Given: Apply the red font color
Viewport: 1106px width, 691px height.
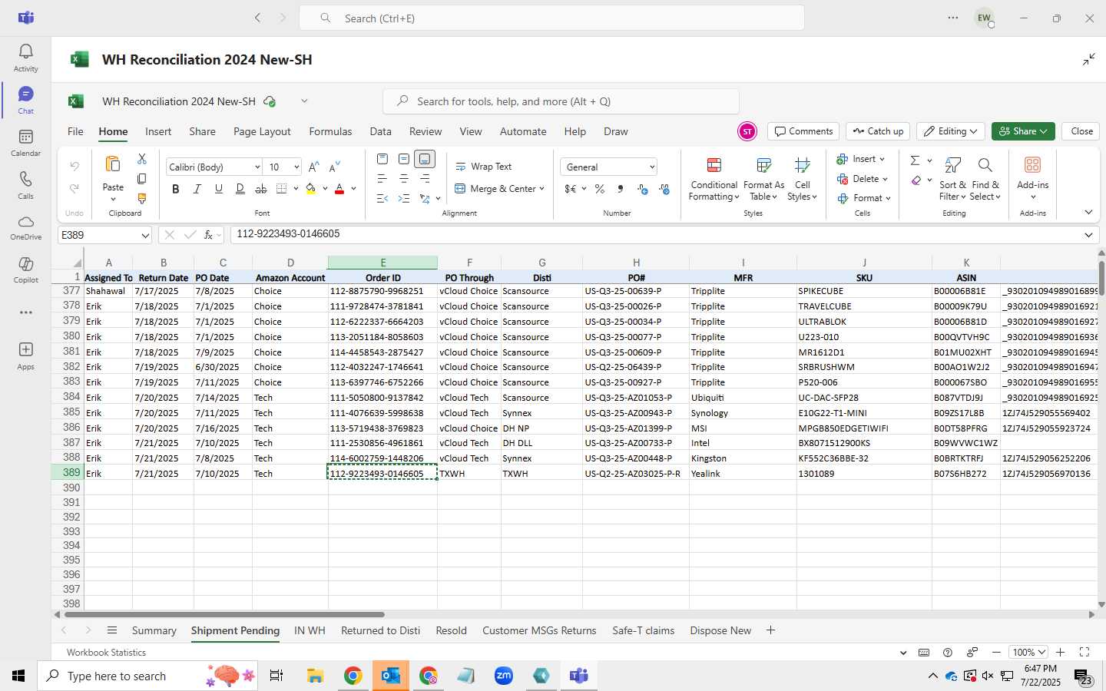Looking at the screenshot, I should (339, 189).
